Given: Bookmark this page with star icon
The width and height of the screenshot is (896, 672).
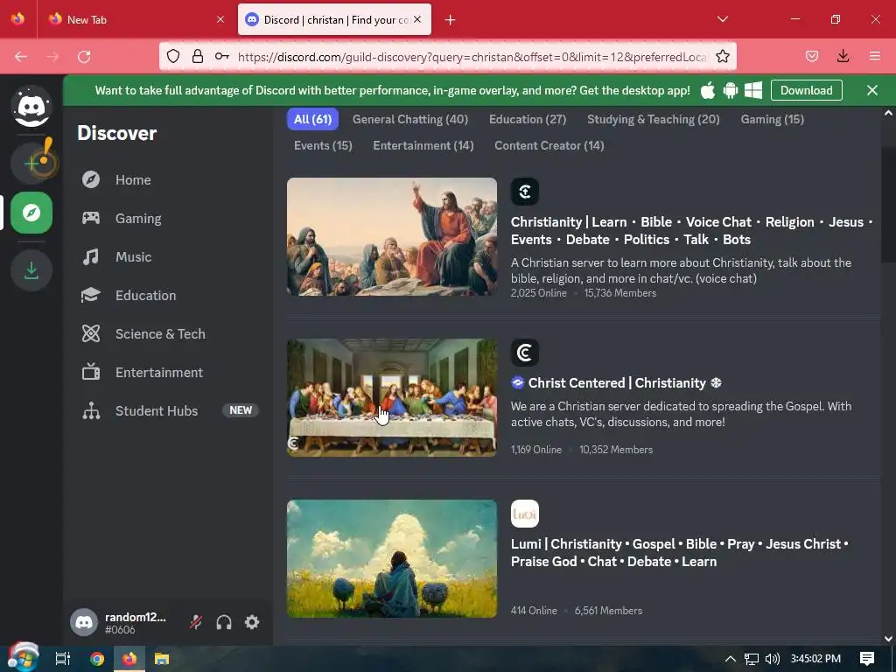Looking at the screenshot, I should 722,57.
